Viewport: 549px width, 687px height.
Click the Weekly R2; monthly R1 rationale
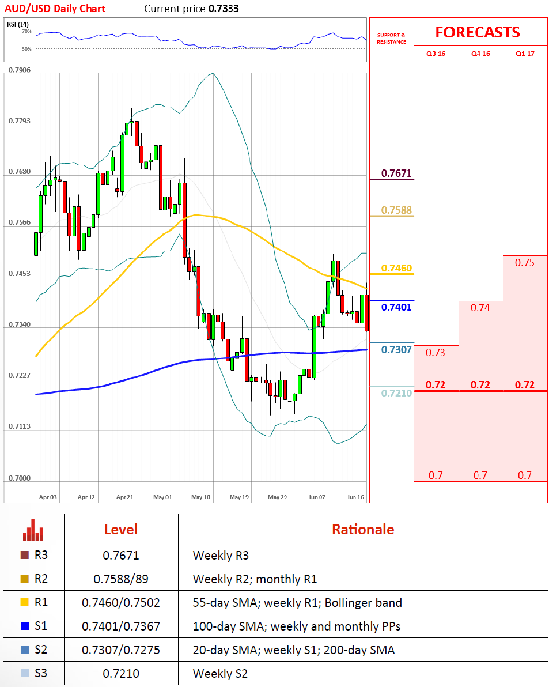(255, 579)
